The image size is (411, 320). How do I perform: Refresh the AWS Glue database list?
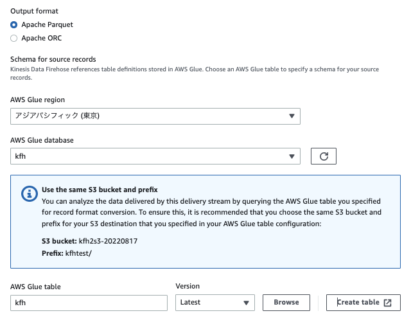tap(324, 156)
